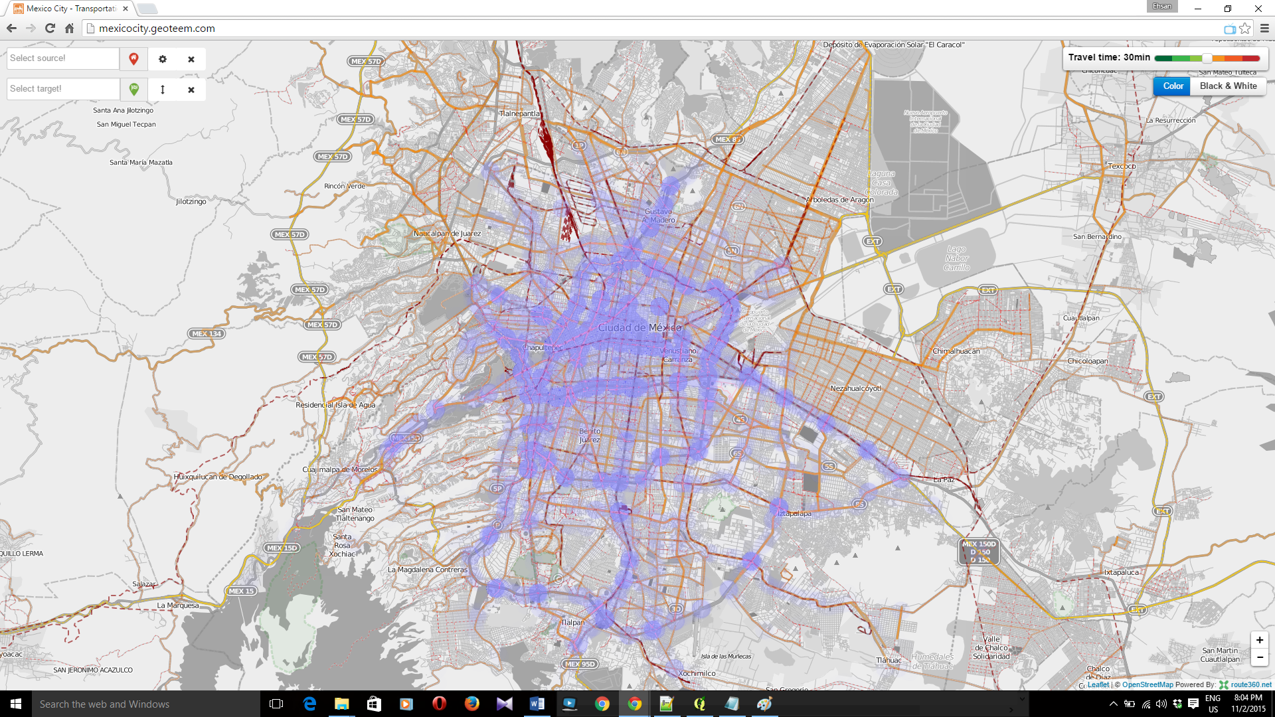Screen dimensions: 1275x717
Task: Show hidden system tray icons chevron
Action: 1113,704
